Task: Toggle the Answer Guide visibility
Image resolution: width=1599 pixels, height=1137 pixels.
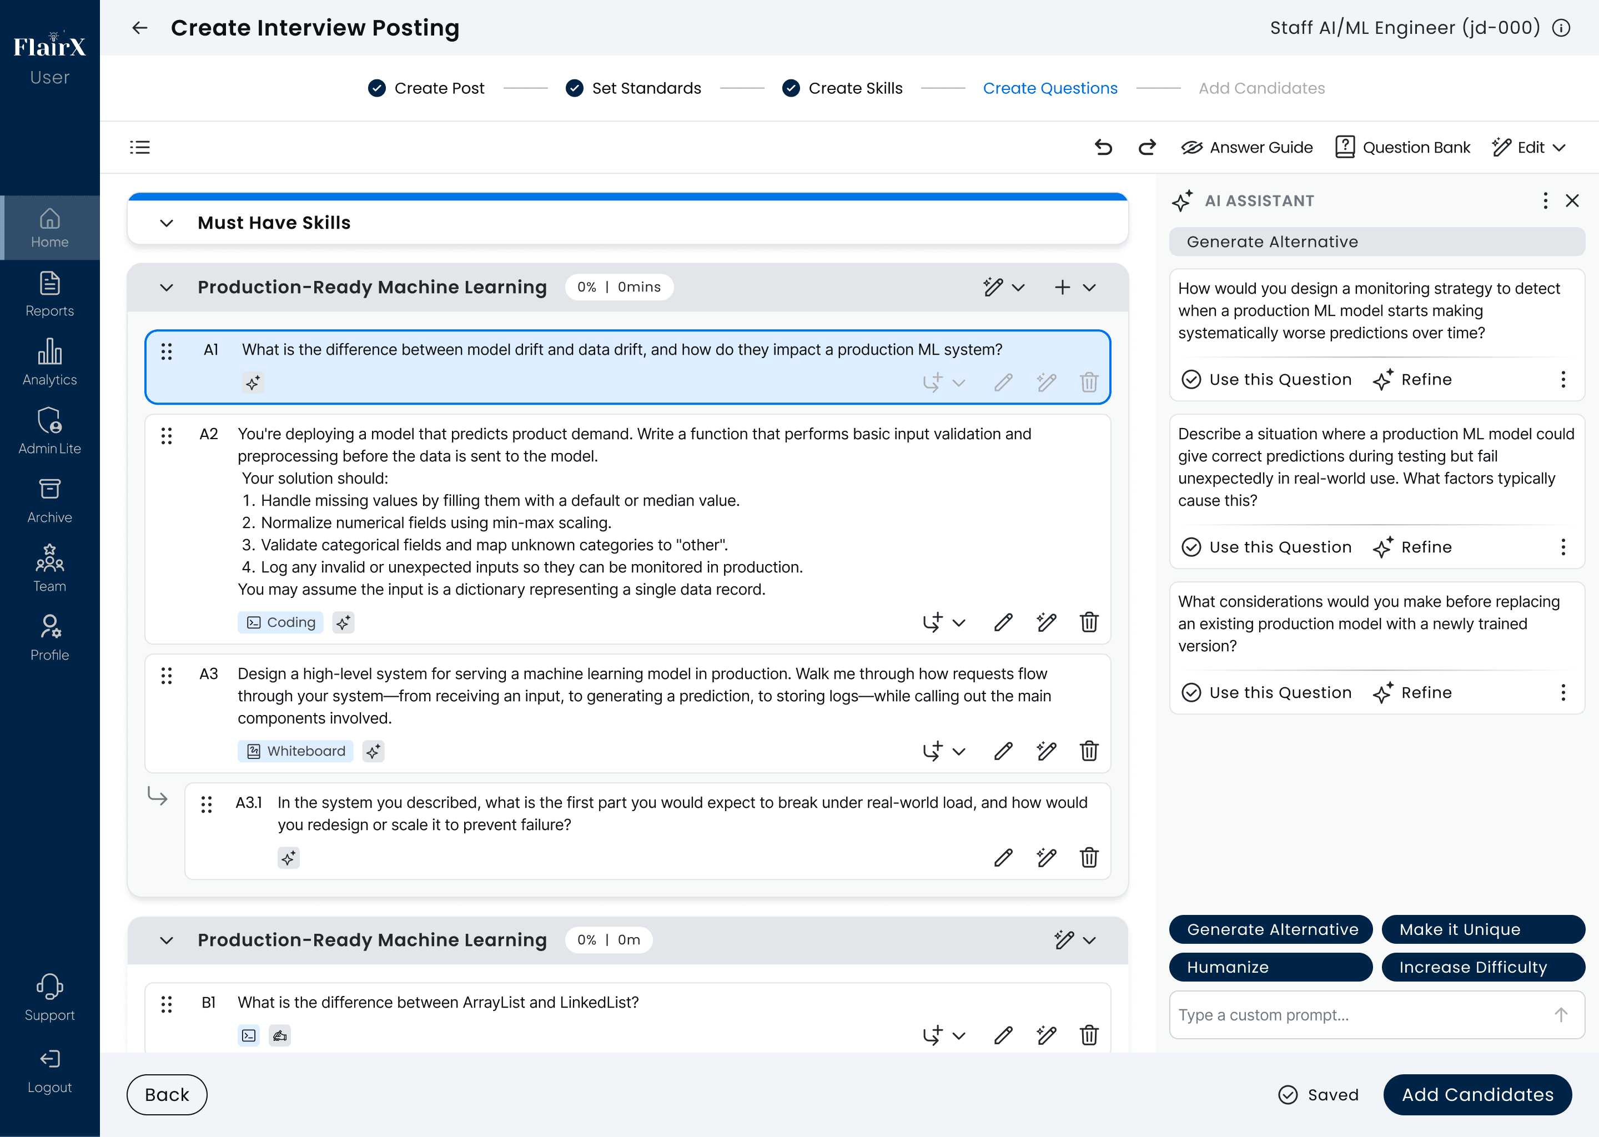Action: tap(1247, 147)
